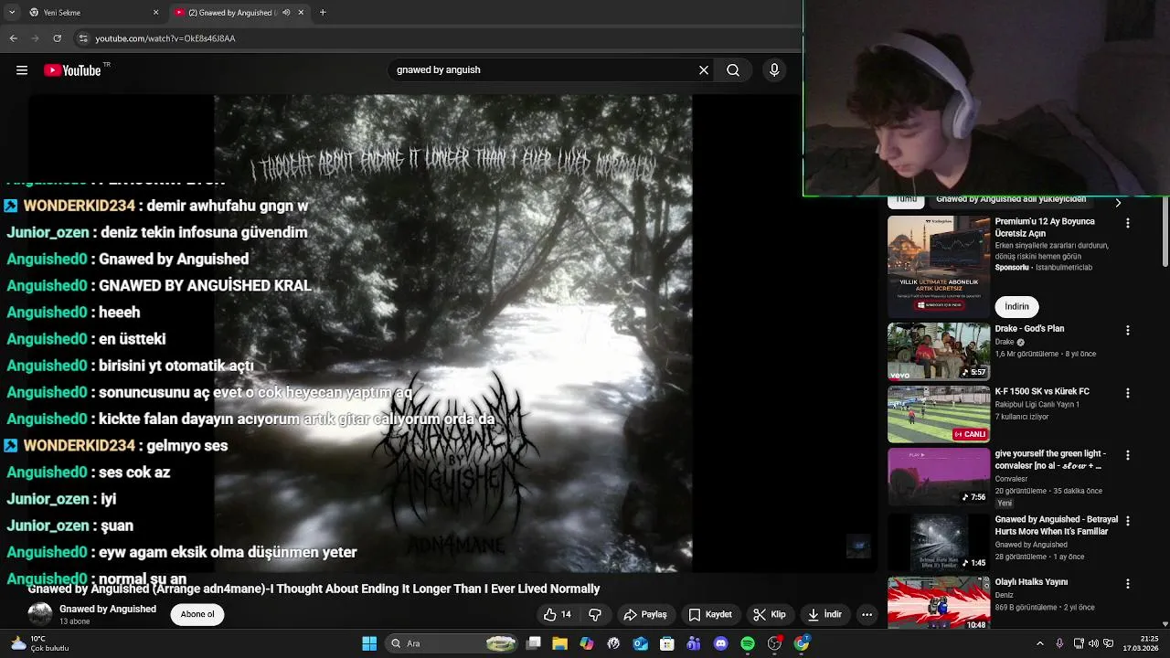Open the YouTube hamburger guide menu

point(22,70)
